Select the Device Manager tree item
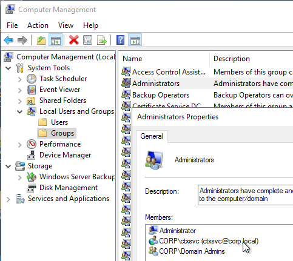The height and width of the screenshot is (261, 293). pos(65,155)
